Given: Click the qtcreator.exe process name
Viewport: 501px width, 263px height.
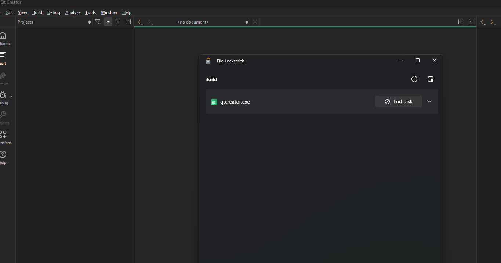Looking at the screenshot, I should point(235,102).
